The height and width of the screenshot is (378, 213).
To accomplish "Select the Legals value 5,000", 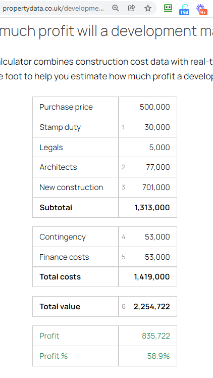I will point(159,147).
